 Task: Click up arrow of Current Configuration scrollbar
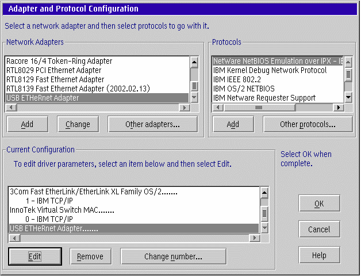point(264,193)
